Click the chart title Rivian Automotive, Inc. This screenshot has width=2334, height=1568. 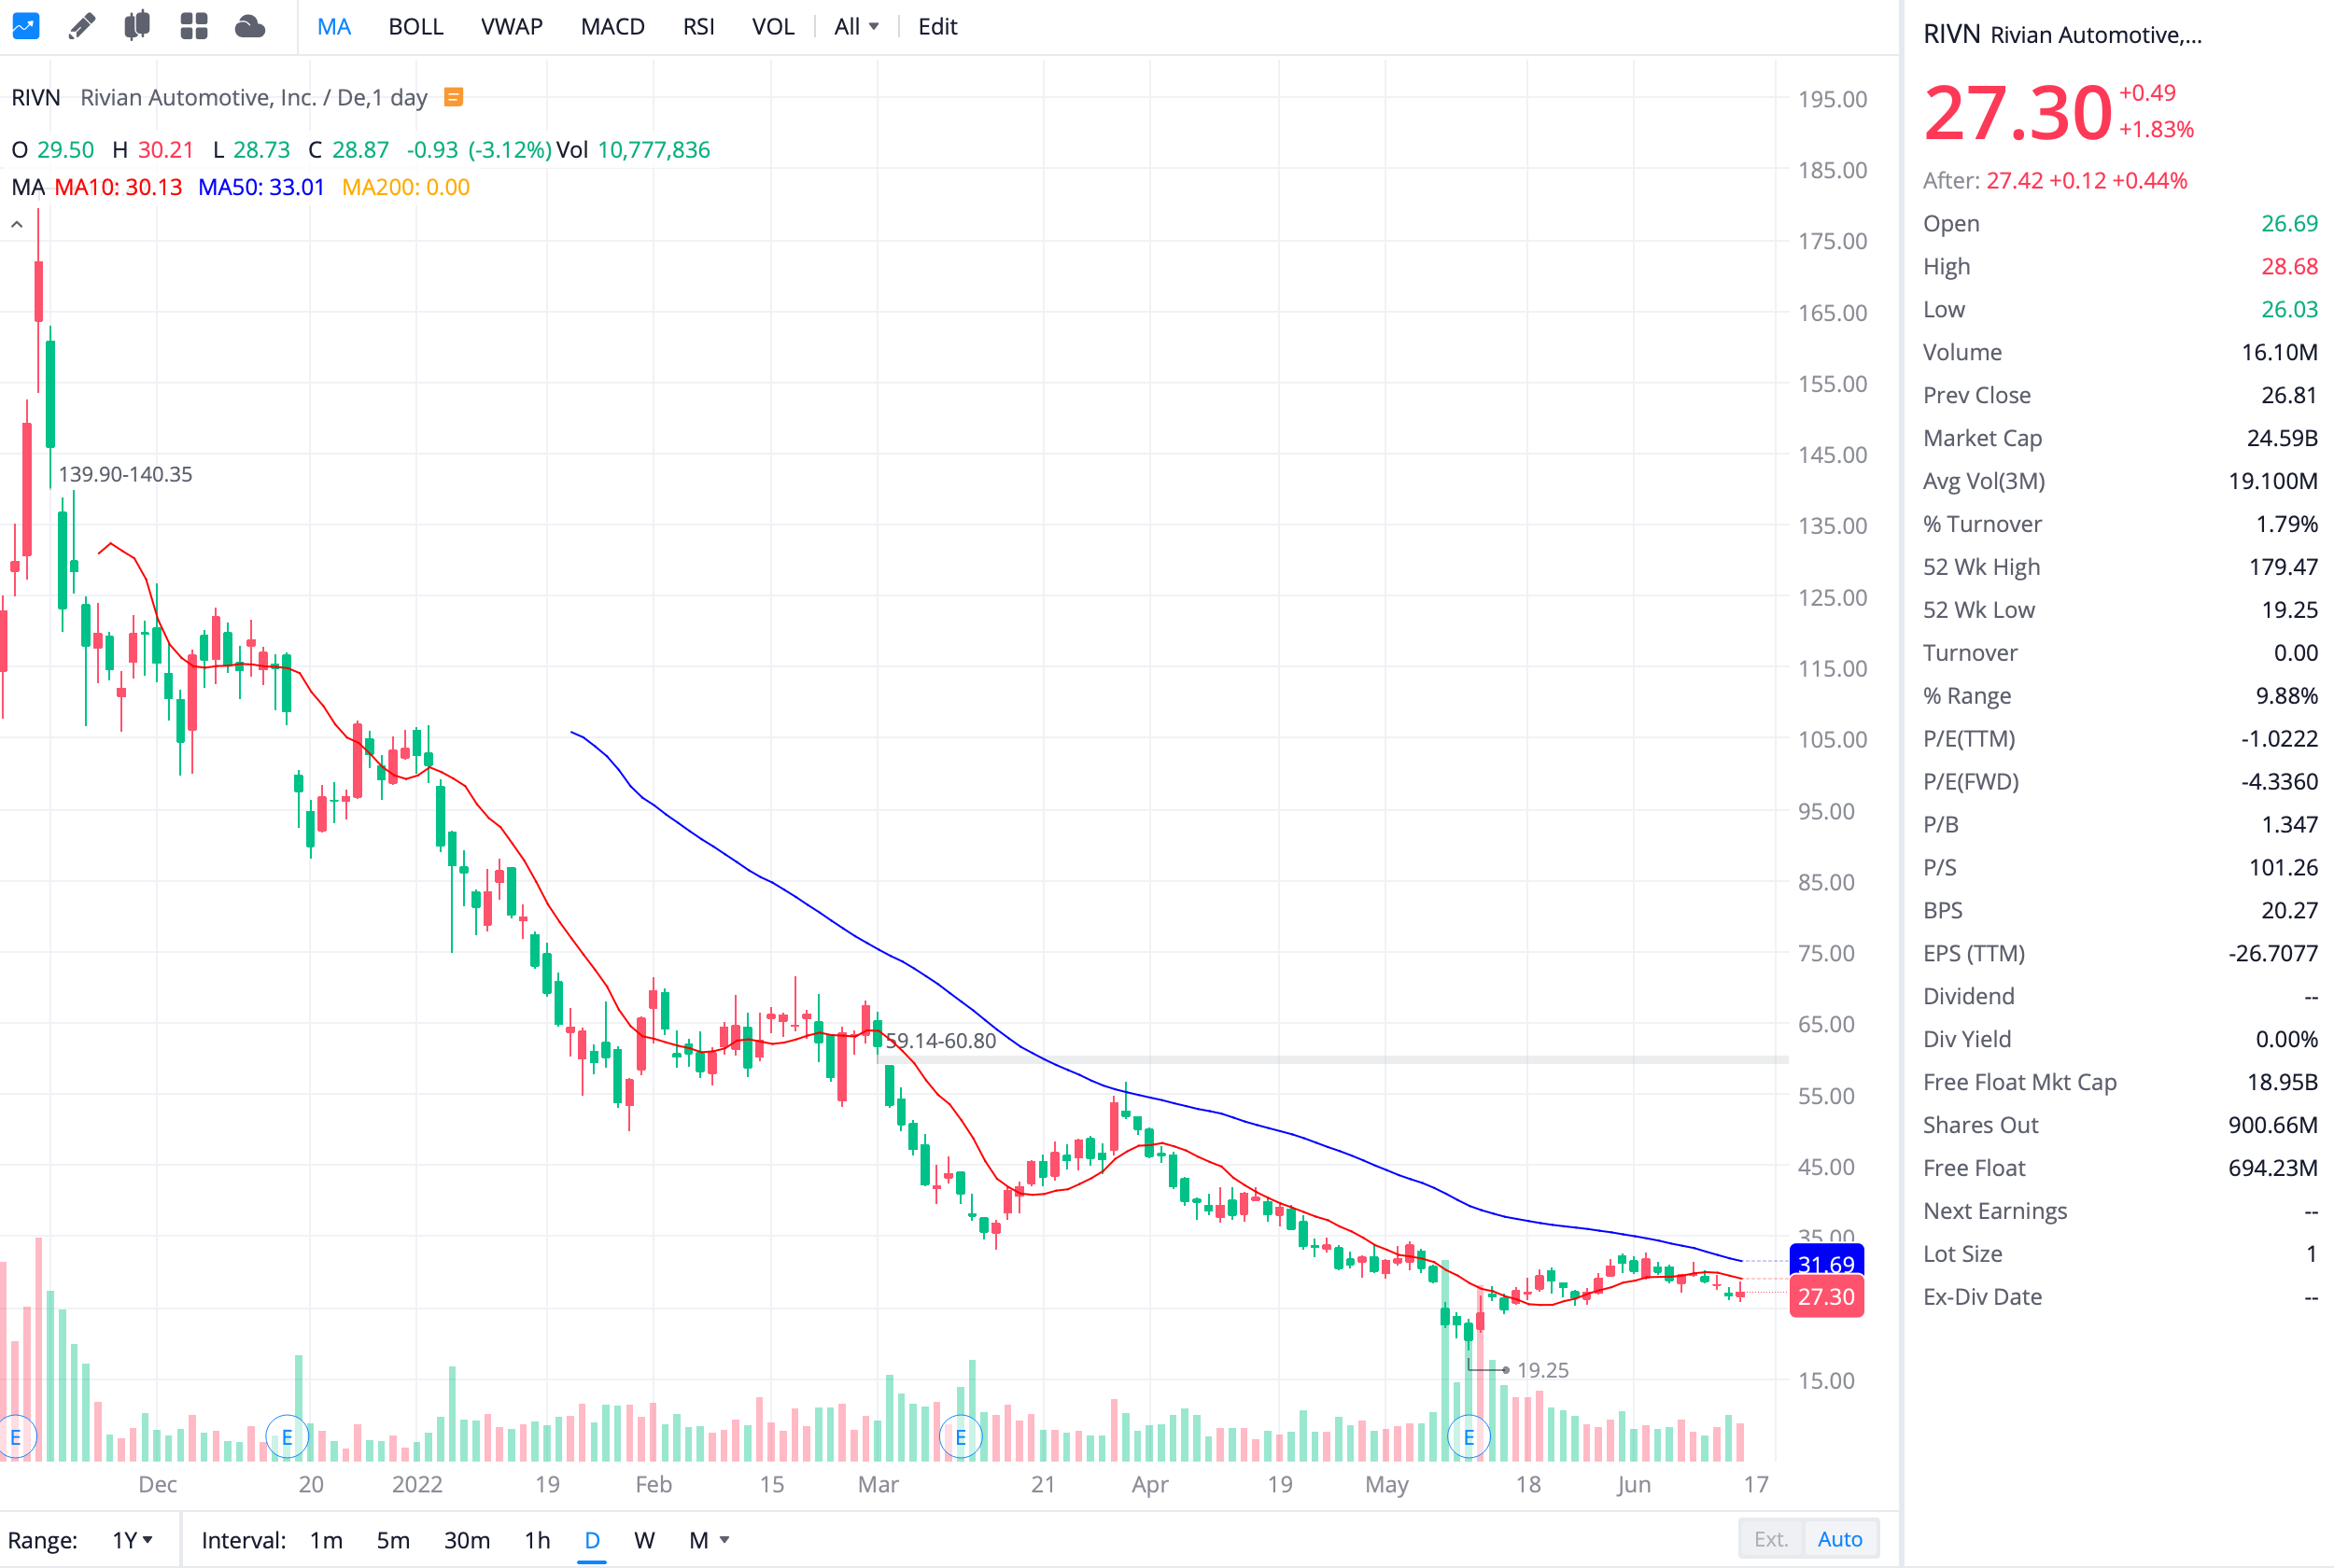point(198,97)
